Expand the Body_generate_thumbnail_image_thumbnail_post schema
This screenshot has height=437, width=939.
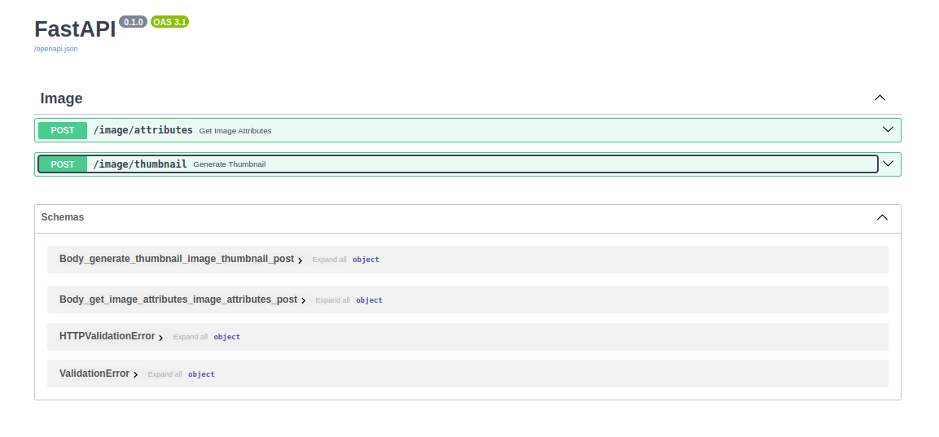pyautogui.click(x=177, y=259)
